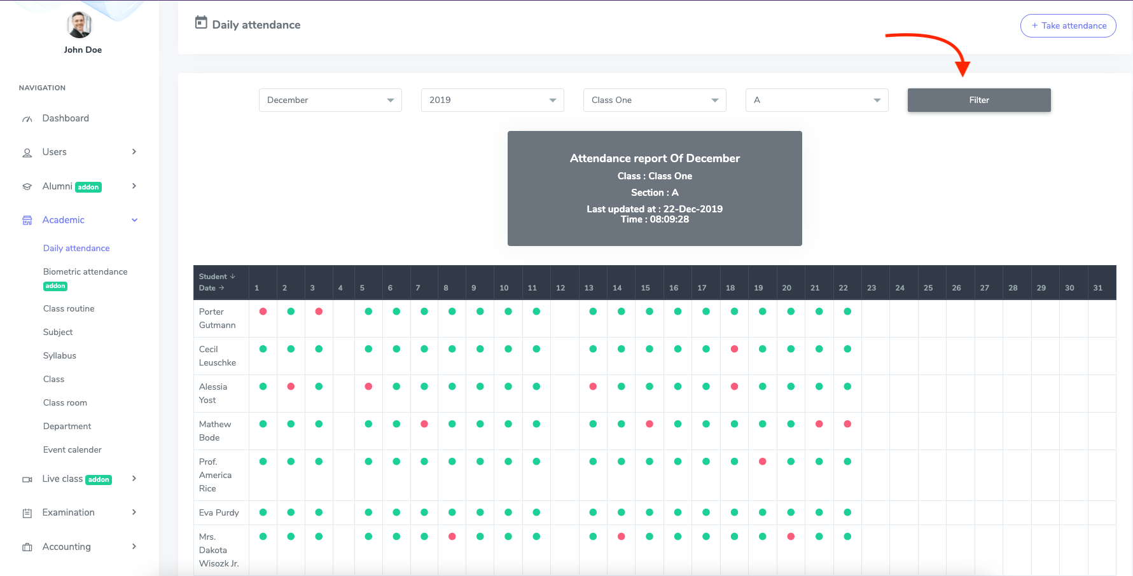Click the Alumni graduation cap icon
This screenshot has width=1133, height=576.
coord(27,187)
